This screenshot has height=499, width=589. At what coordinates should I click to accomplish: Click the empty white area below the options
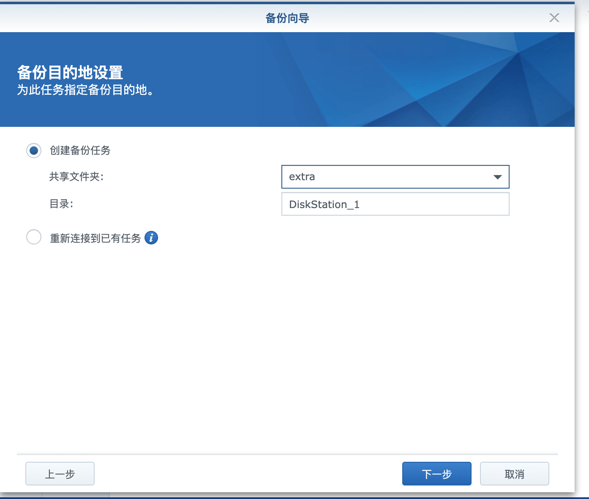[x=287, y=347]
